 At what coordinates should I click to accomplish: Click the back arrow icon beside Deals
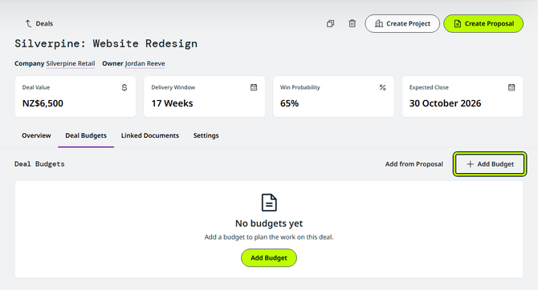(x=28, y=23)
